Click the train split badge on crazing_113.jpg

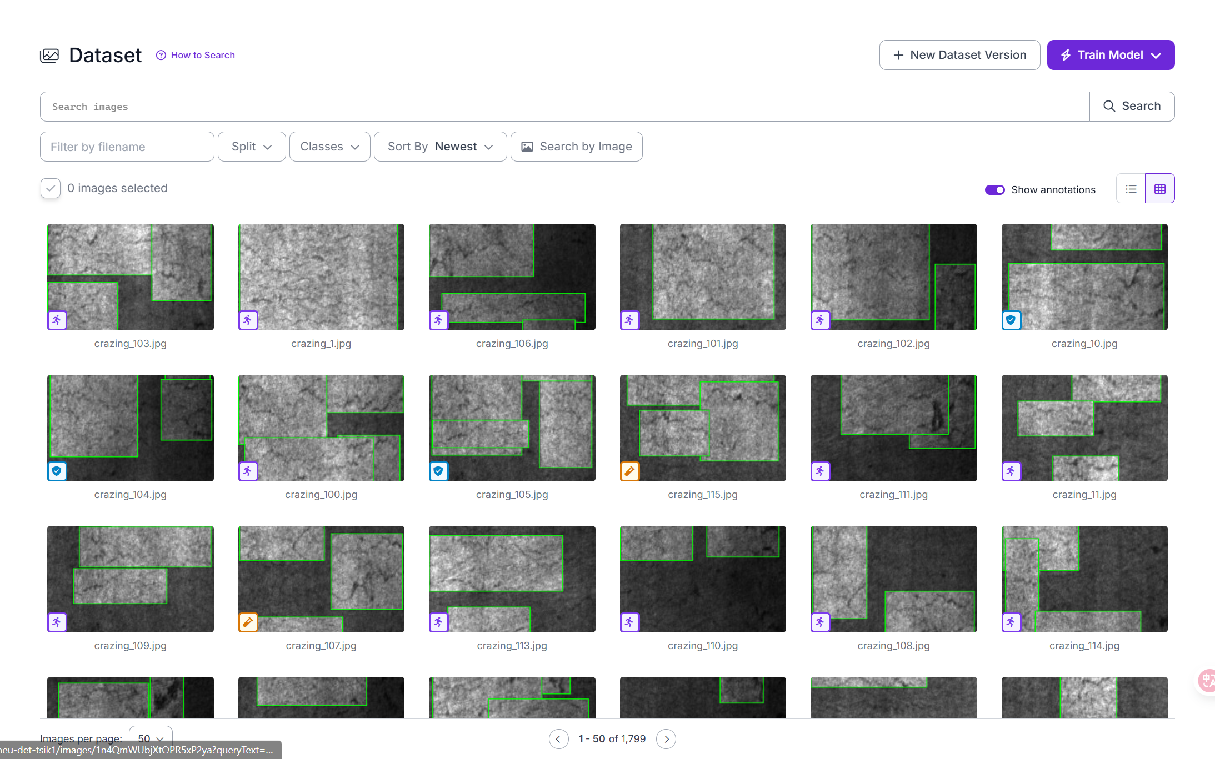438,622
